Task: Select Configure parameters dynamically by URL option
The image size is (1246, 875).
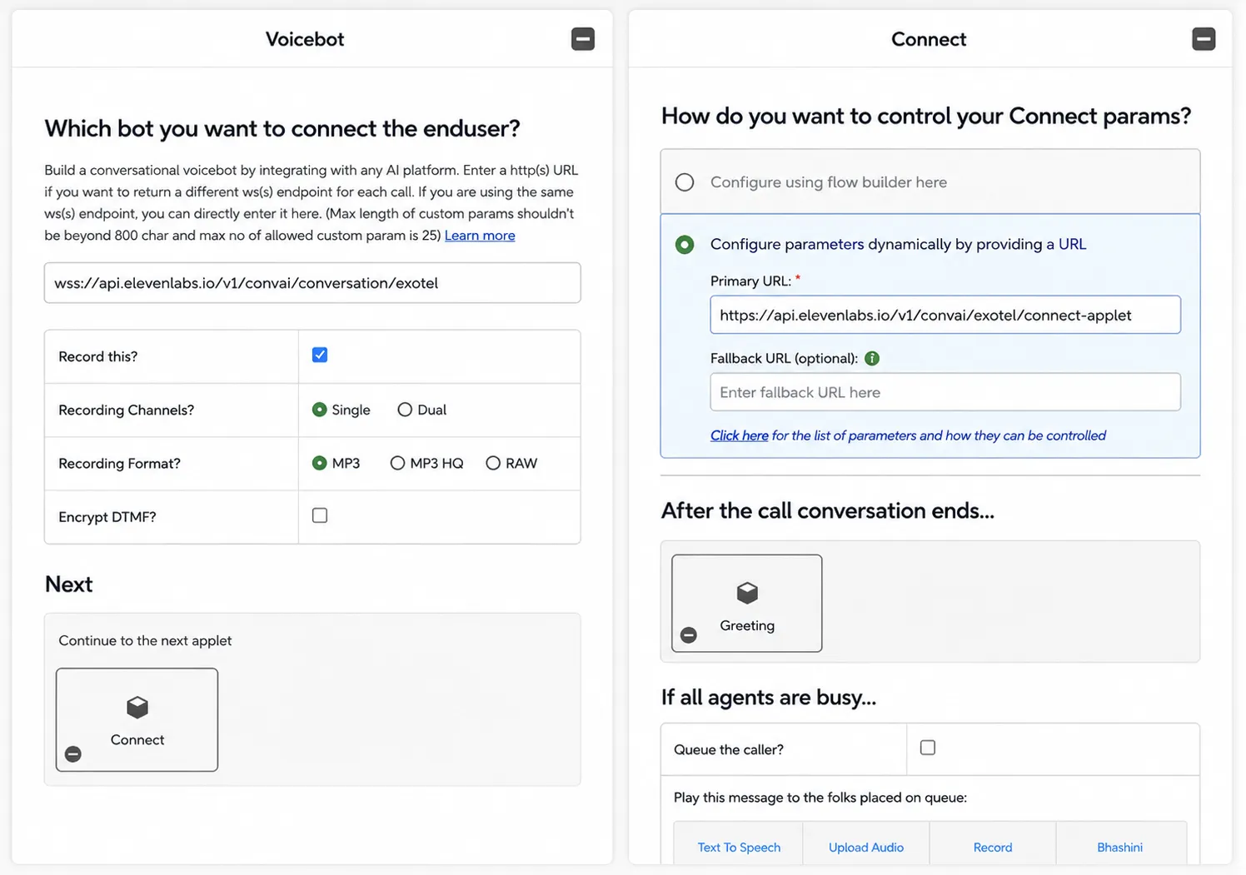Action: coord(685,245)
